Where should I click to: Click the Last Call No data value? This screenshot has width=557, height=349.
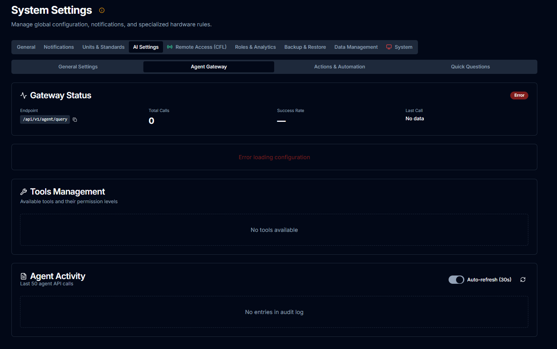click(414, 119)
